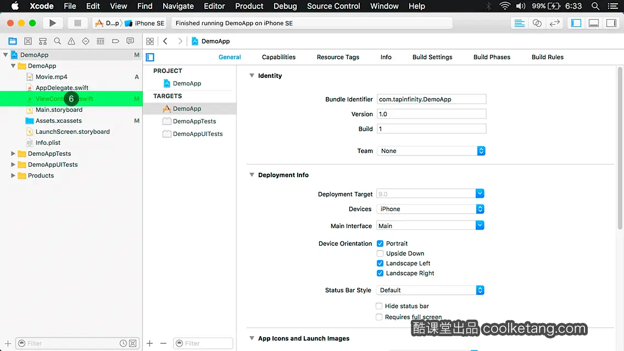Switch to the Build Settings tab
Screen dimensions: 624x351
(432, 57)
